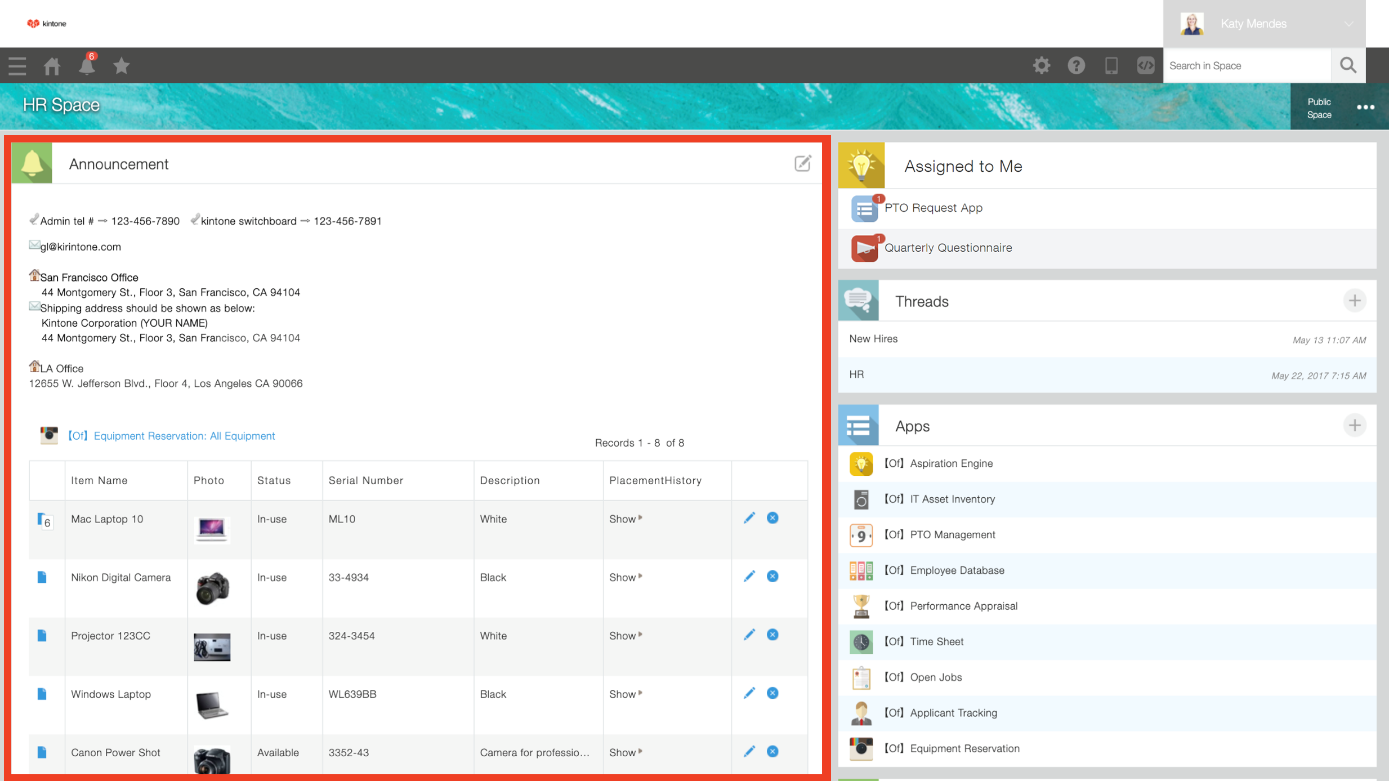This screenshot has height=781, width=1389.
Task: Open the favorites star icon
Action: click(x=121, y=66)
